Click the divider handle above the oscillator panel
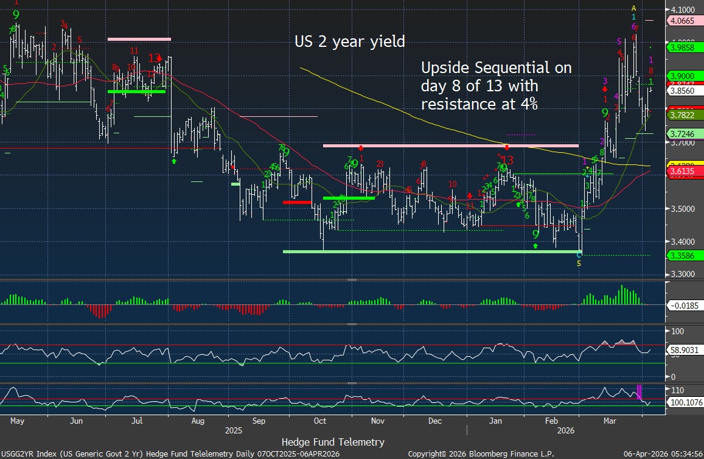Screen dimensions: 704x459 (351, 324)
